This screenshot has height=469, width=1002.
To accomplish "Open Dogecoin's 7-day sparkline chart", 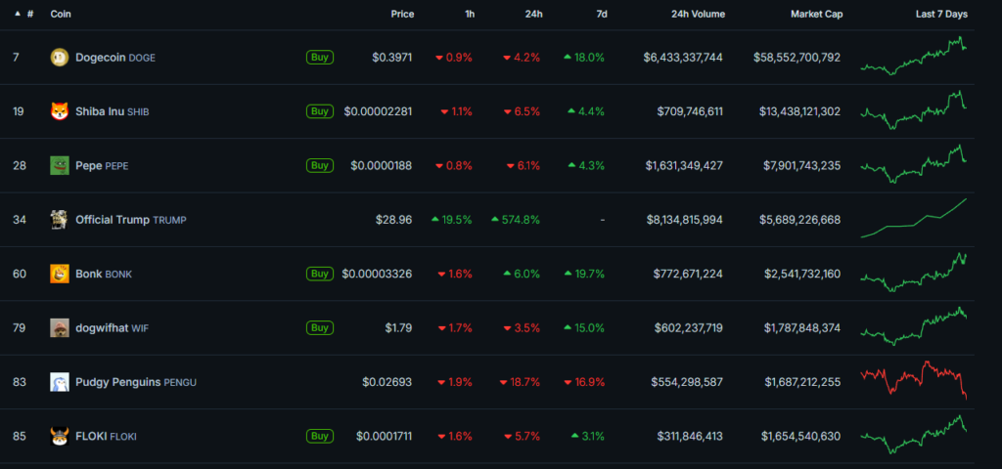I will coord(914,57).
